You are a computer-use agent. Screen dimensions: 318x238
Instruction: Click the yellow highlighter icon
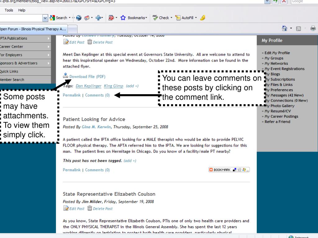tap(202, 18)
